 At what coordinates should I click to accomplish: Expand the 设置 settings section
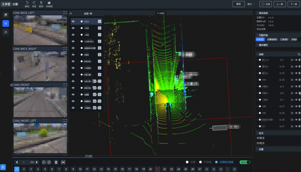point(257,149)
